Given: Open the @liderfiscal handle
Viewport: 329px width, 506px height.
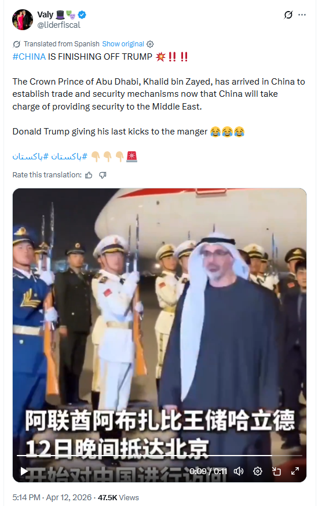Looking at the screenshot, I should (x=59, y=25).
